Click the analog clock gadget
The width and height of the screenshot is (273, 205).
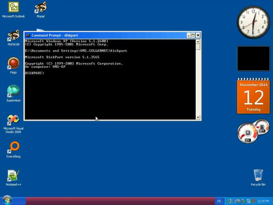(253, 22)
